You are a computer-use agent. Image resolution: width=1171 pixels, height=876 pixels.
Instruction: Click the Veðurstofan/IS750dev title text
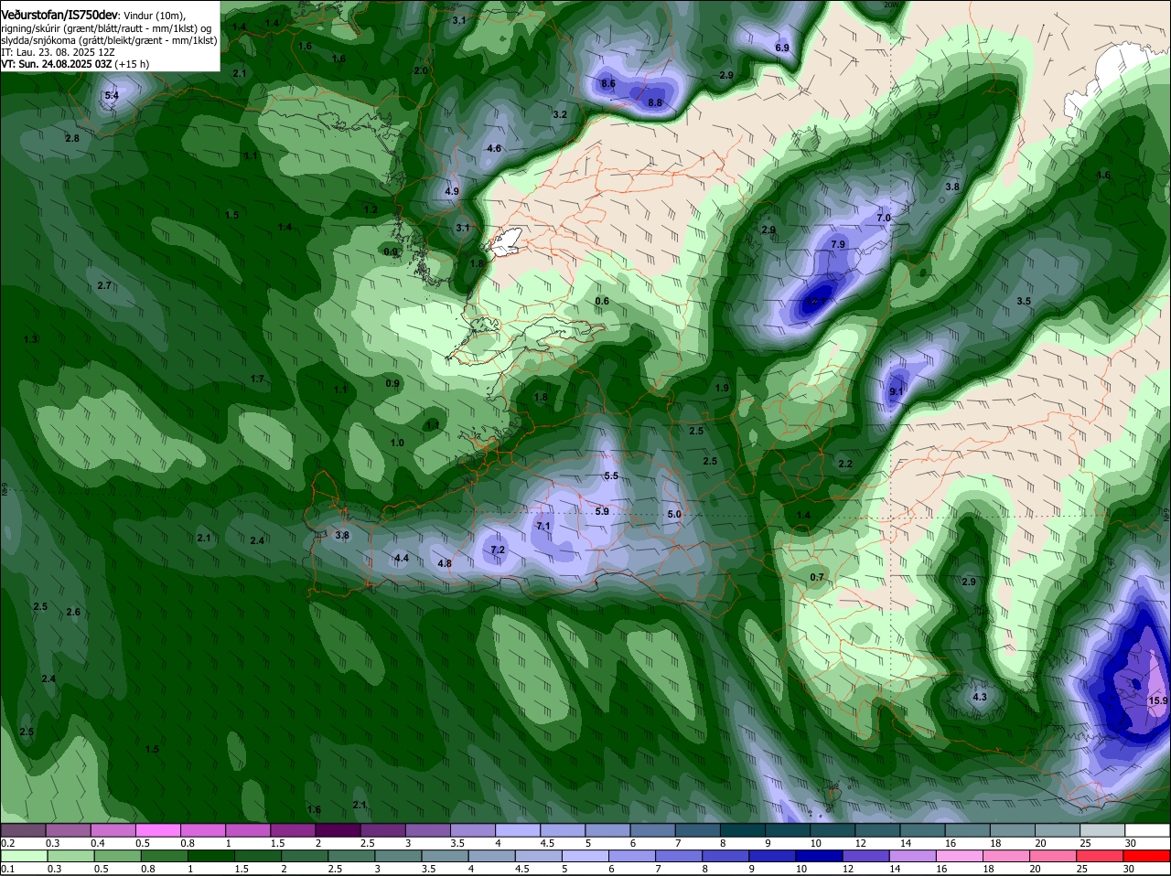(x=59, y=15)
